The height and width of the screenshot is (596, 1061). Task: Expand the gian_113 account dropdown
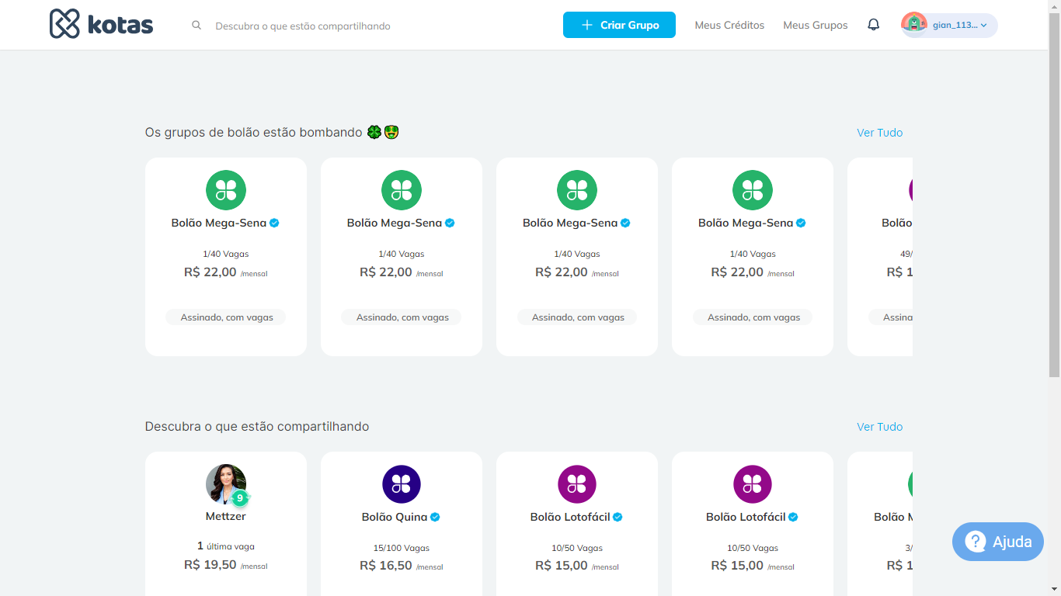[x=950, y=25]
